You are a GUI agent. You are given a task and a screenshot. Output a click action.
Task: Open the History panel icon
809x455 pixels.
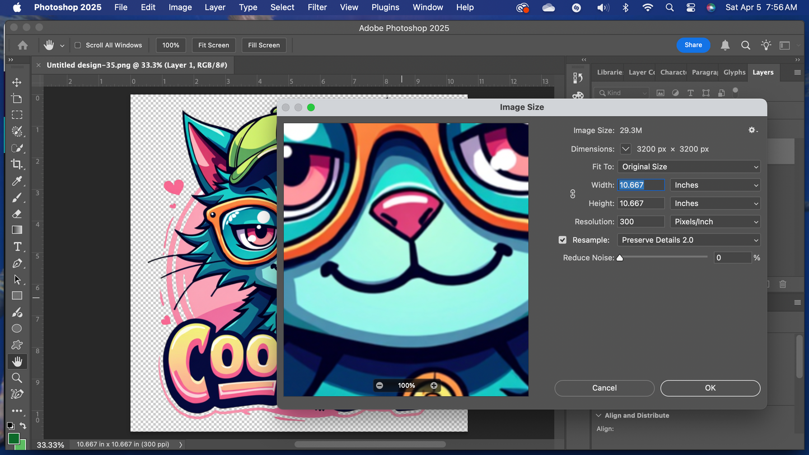coord(578,78)
